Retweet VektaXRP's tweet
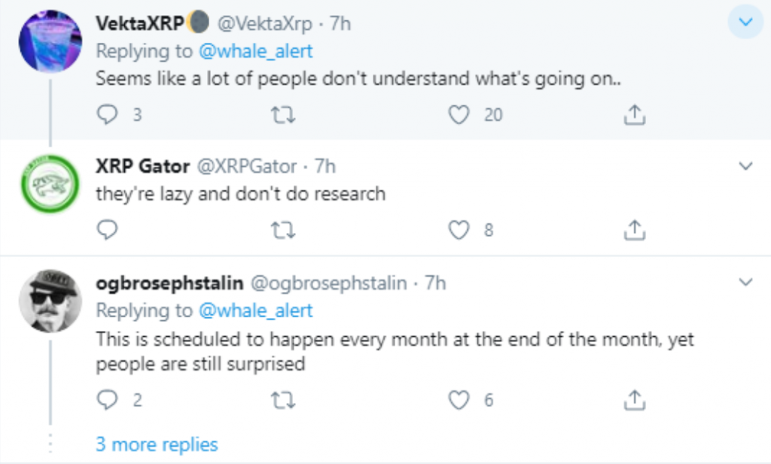 point(283,115)
